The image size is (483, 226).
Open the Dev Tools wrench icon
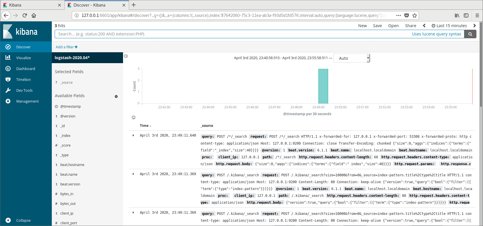(x=8, y=90)
